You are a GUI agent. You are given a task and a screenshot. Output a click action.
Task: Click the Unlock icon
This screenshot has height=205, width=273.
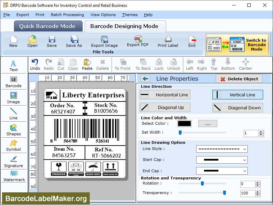click(174, 65)
